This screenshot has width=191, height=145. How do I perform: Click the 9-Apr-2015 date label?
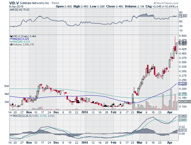(16, 6)
